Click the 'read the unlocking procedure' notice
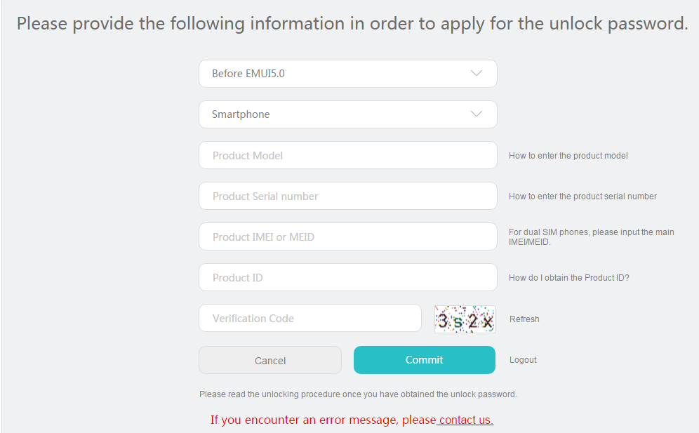The height and width of the screenshot is (433, 699). pos(358,394)
